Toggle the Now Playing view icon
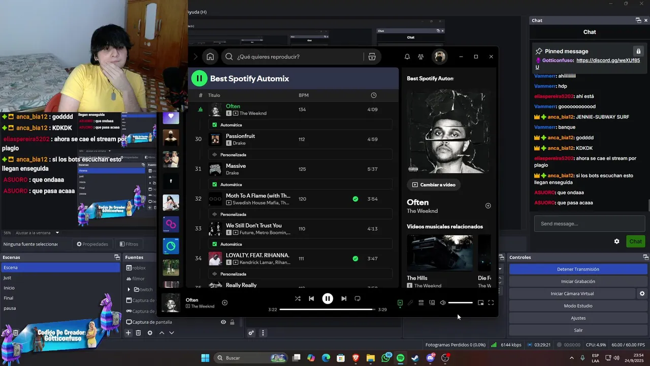Screen dimensions: 650x366 coord(400,302)
